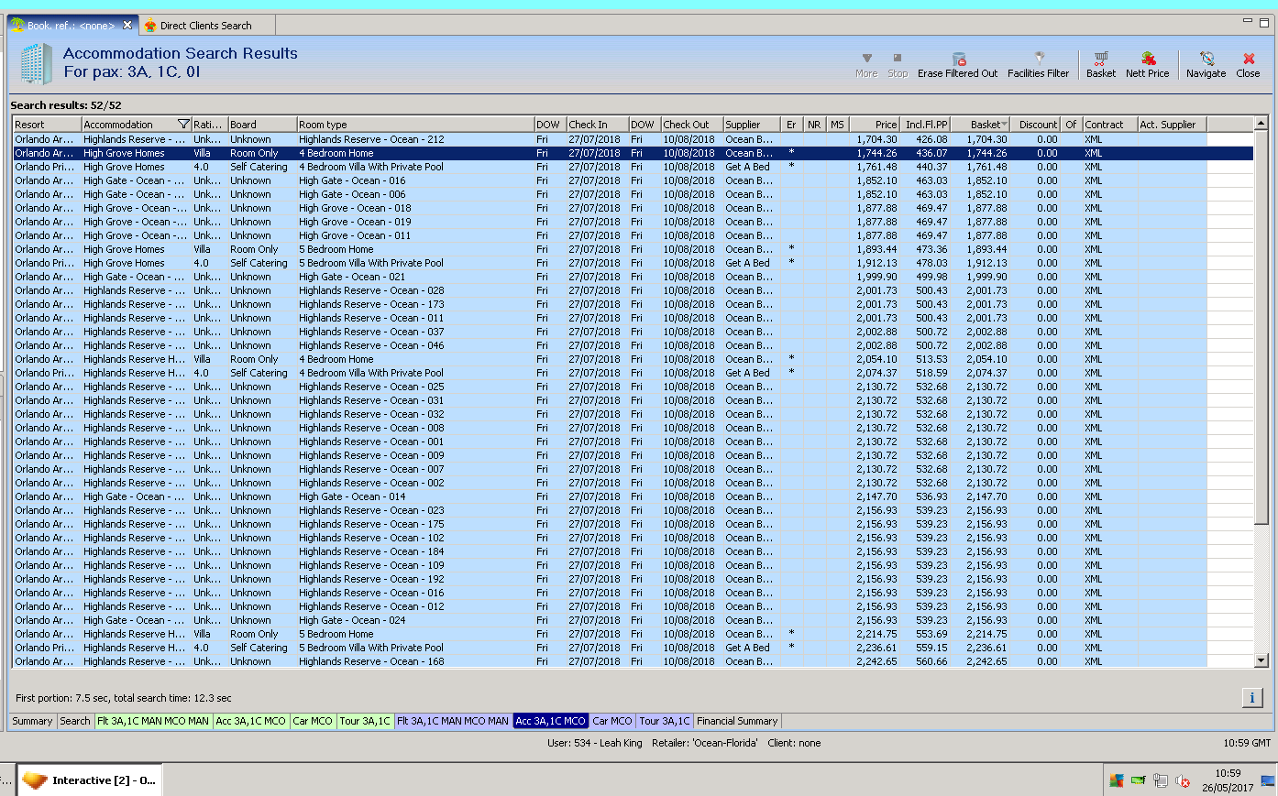Screen dimensions: 1278x796
Task: Open the Facilities Filter tool
Action: (x=1038, y=64)
